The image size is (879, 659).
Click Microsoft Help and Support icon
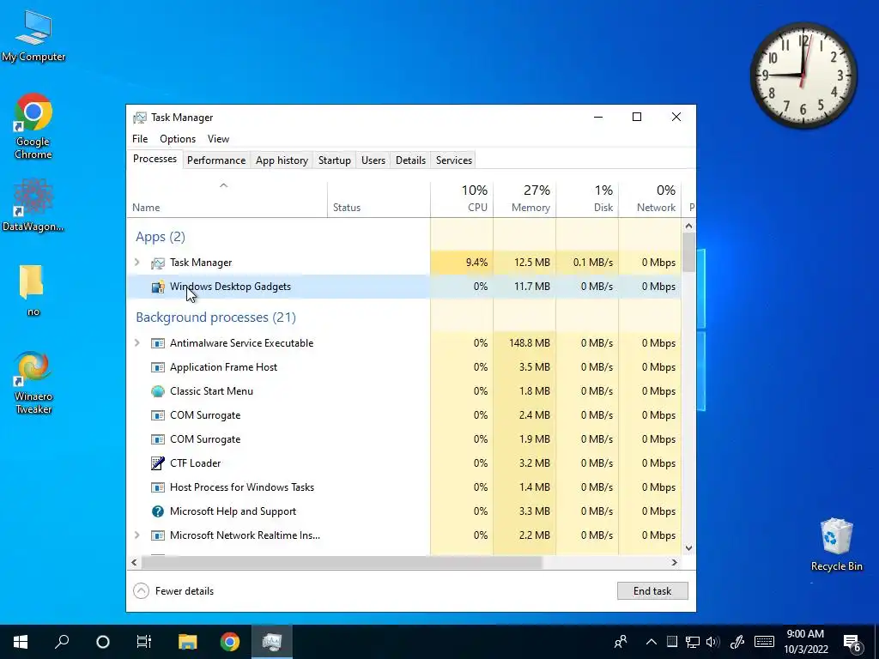[158, 511]
